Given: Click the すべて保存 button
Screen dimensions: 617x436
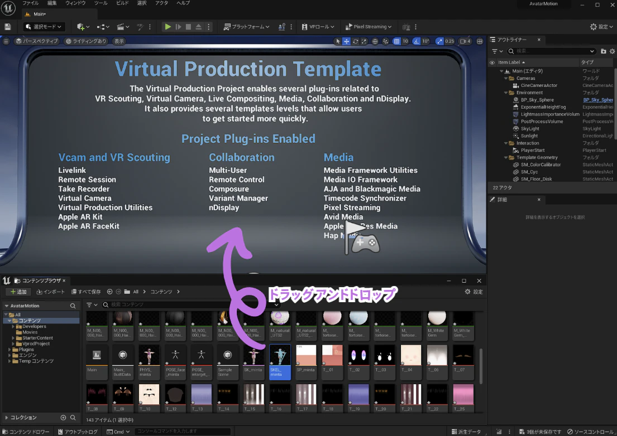Looking at the screenshot, I should click(x=86, y=292).
